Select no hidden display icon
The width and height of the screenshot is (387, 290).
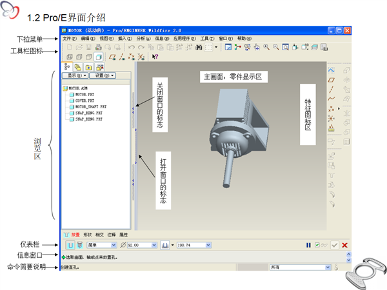(x=89, y=57)
